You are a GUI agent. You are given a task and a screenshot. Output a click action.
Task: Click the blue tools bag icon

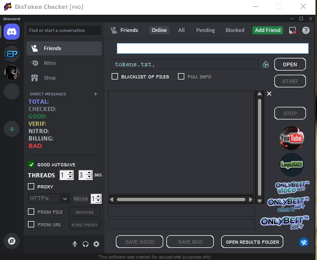304,242
